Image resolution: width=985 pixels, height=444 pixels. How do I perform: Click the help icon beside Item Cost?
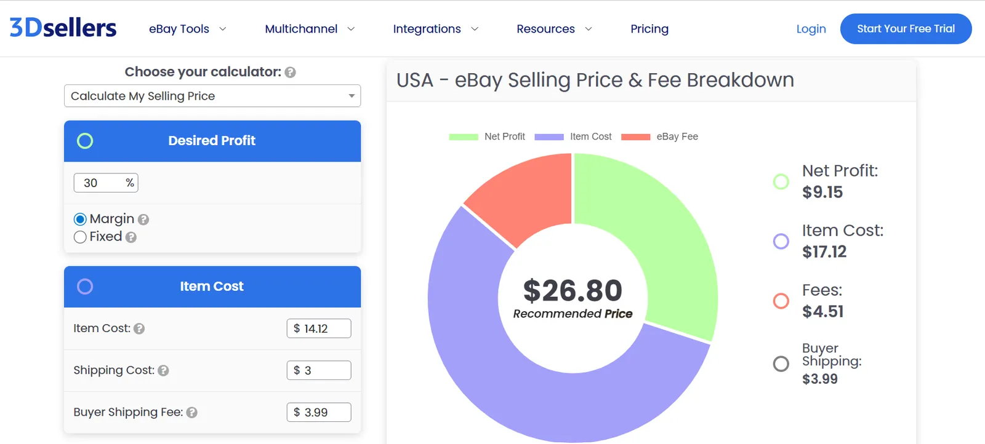click(x=139, y=328)
